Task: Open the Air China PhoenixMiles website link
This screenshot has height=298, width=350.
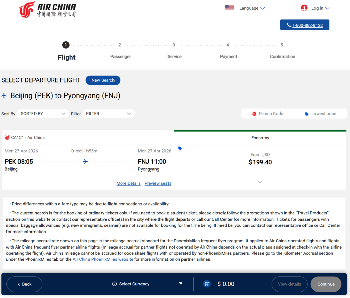Action: [x=102, y=259]
